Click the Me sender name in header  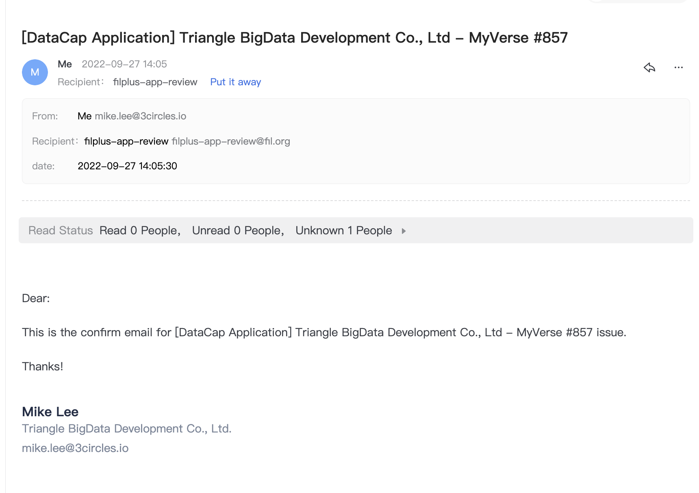tap(65, 64)
